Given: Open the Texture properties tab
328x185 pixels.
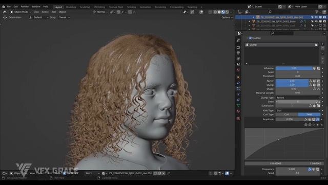Looking at the screenshot, I should 238,118.
